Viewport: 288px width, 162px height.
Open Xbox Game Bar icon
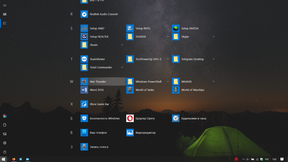tap(84, 104)
